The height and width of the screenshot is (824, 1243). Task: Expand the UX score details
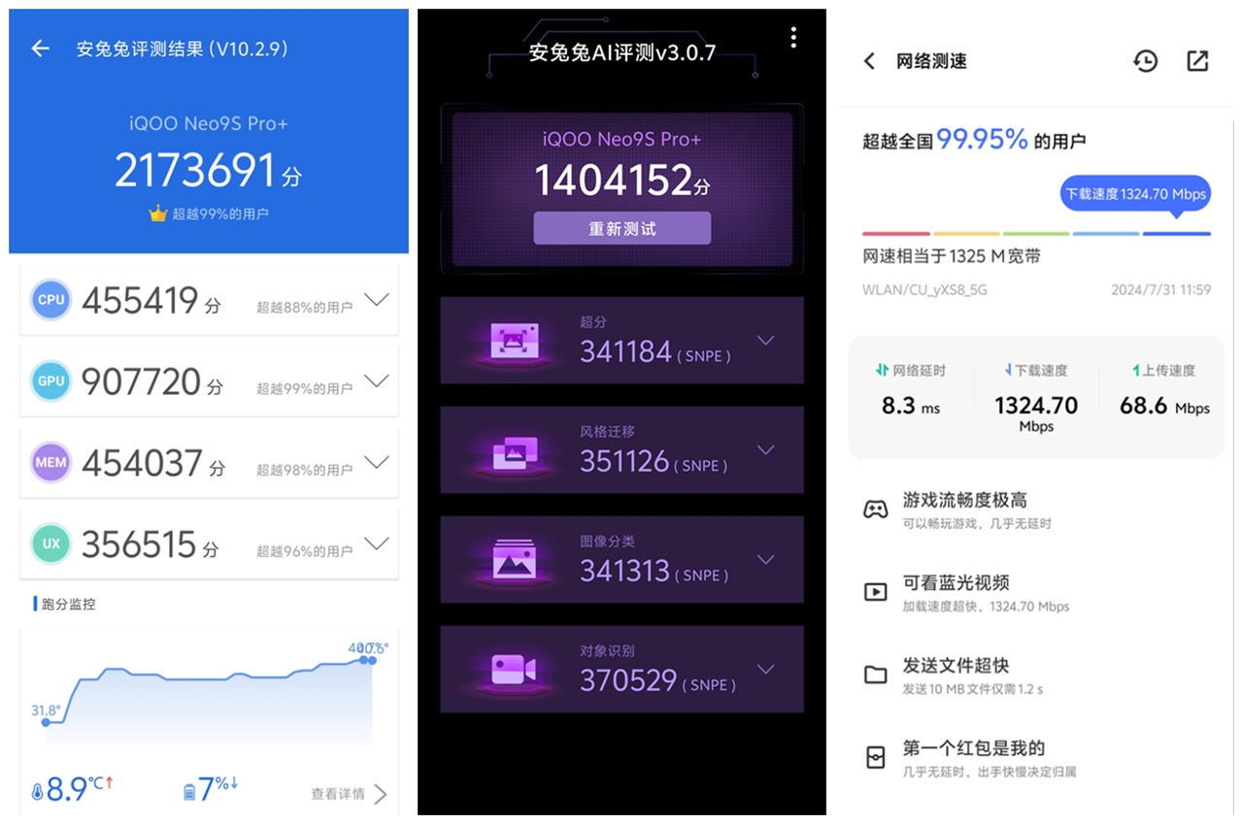point(376,544)
